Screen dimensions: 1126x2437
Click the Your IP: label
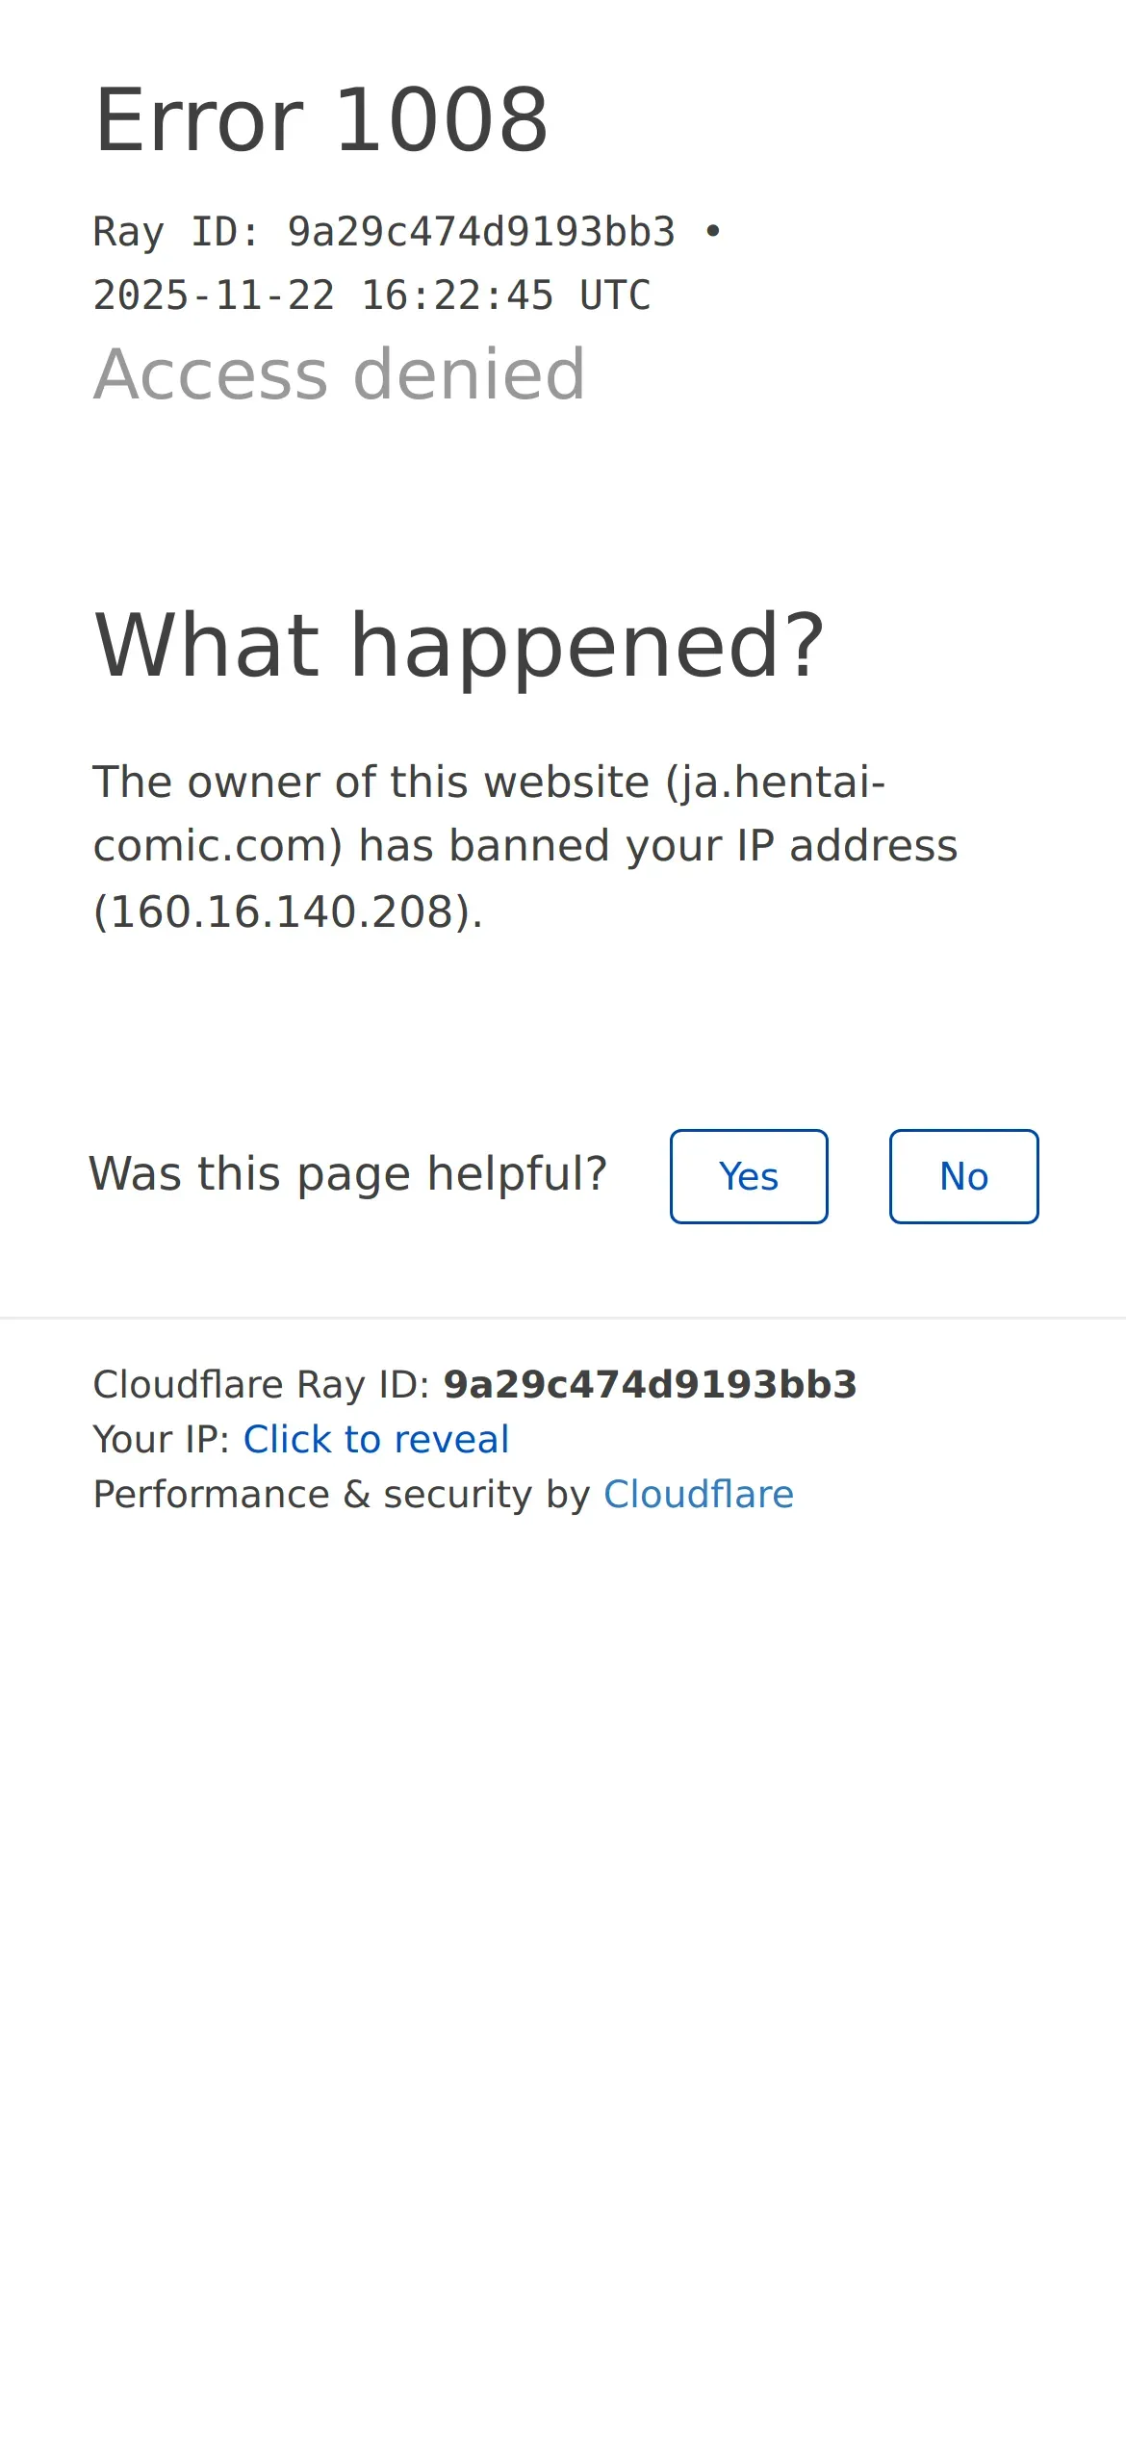(162, 1439)
